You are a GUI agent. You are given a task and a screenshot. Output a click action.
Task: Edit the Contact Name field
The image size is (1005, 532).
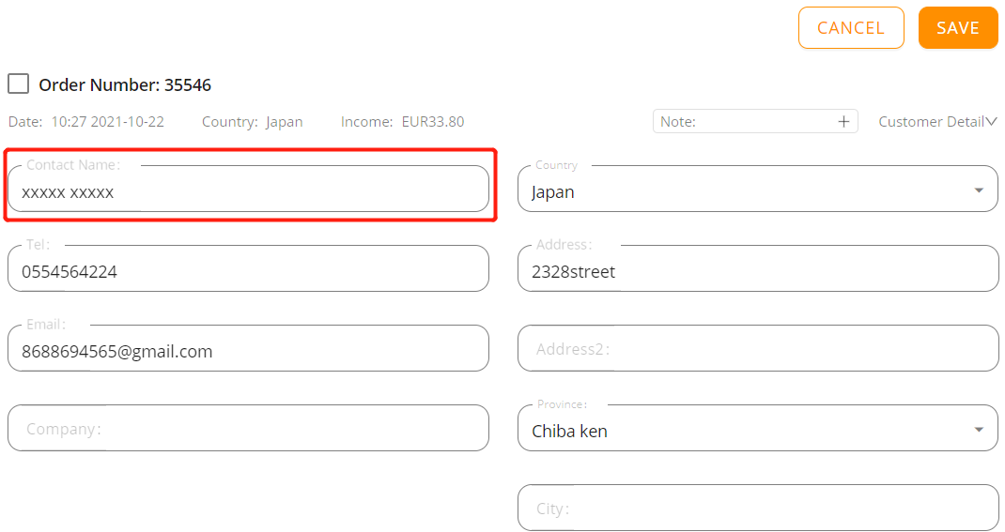[248, 189]
